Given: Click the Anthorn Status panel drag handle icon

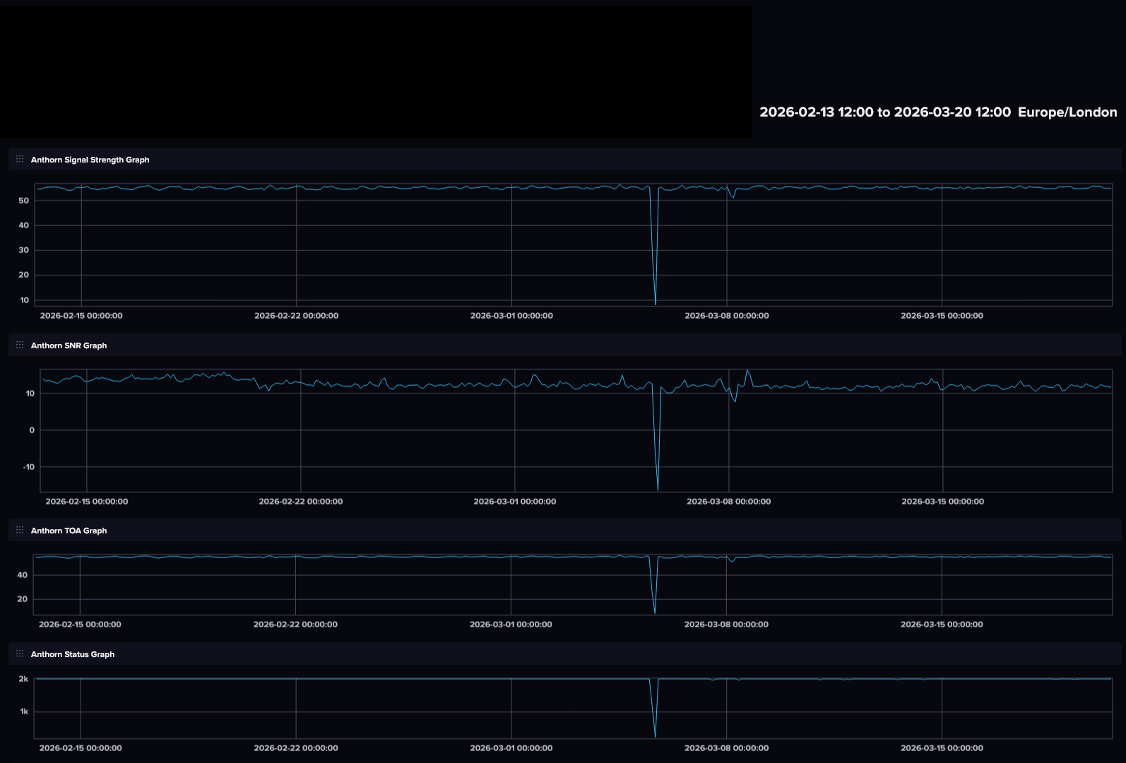Looking at the screenshot, I should [x=19, y=654].
